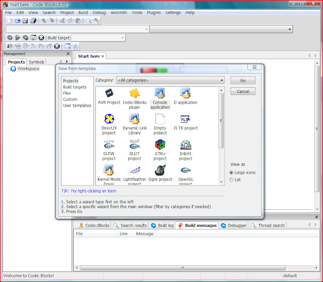Click the Workspace tree item
This screenshot has width=323, height=282.
(x=25, y=69)
